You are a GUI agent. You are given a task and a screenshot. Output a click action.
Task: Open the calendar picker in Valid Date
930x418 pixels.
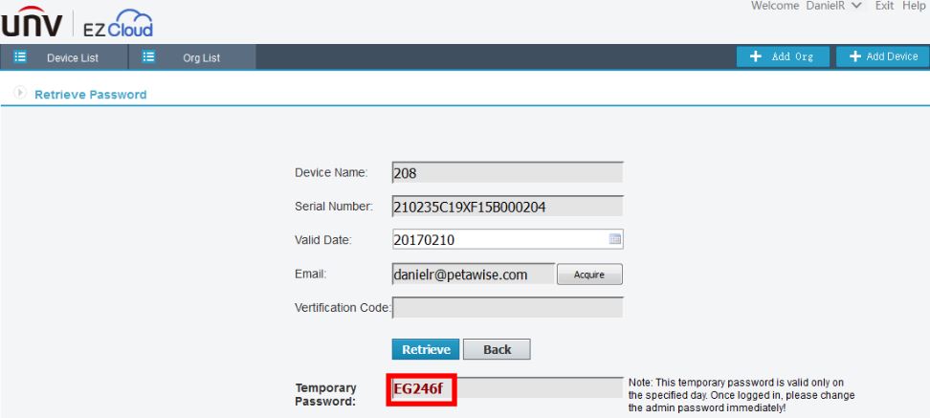(615, 239)
